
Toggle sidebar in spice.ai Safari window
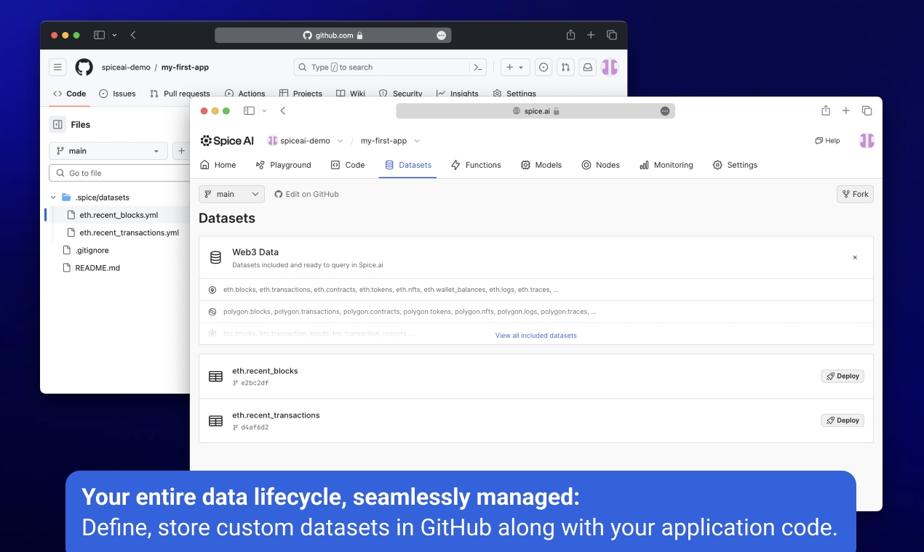(x=249, y=111)
